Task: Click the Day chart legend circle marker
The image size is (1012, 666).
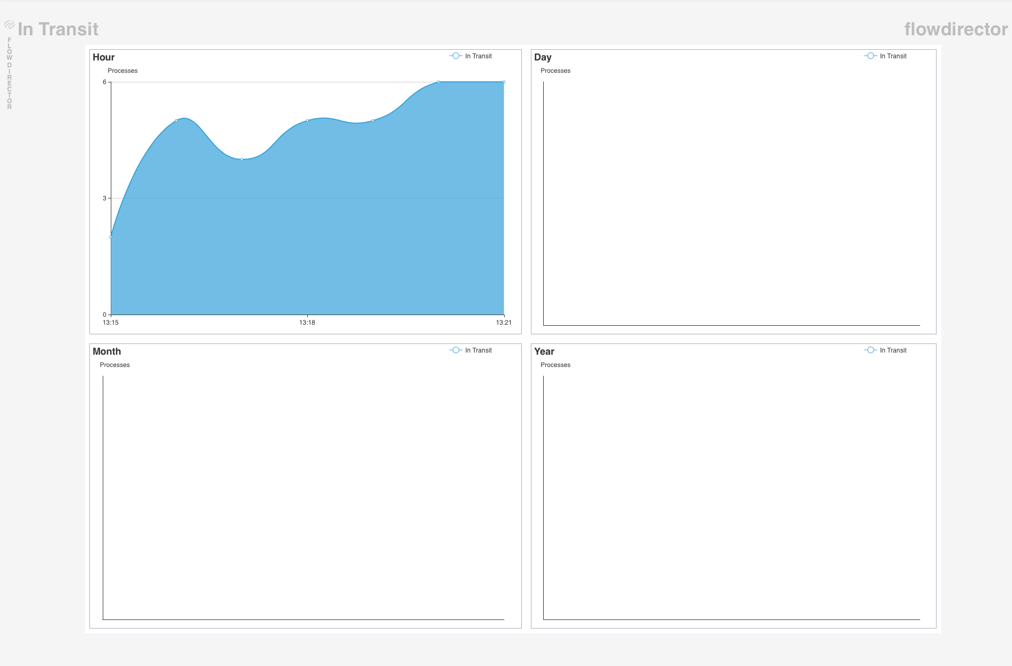Action: [x=870, y=56]
